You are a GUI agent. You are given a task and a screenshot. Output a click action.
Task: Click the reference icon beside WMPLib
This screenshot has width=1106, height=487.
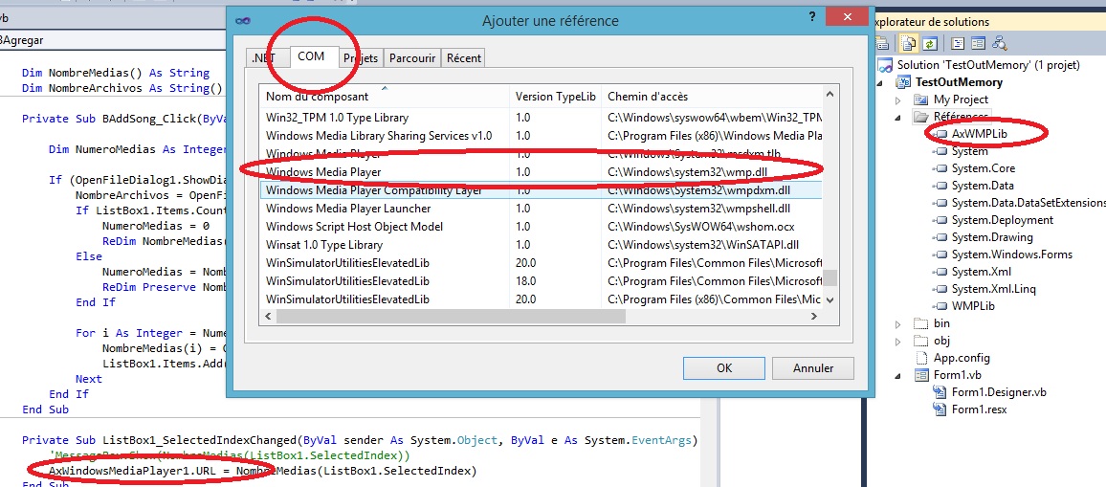[940, 306]
